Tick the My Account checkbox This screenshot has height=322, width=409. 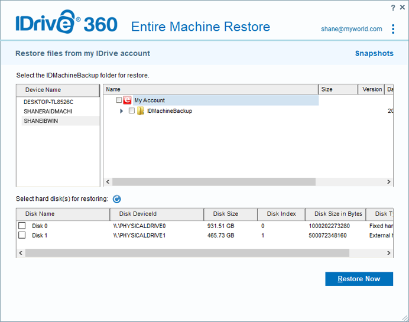pos(119,100)
